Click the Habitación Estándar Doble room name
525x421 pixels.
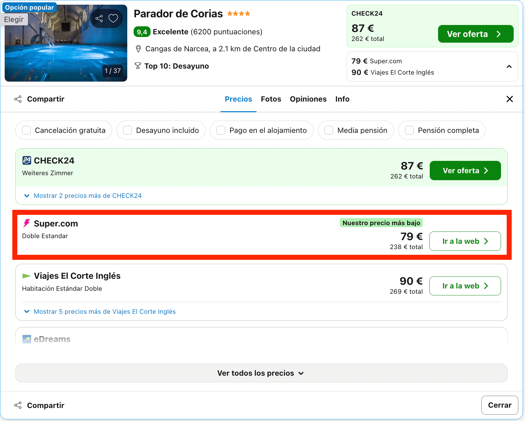pos(62,288)
